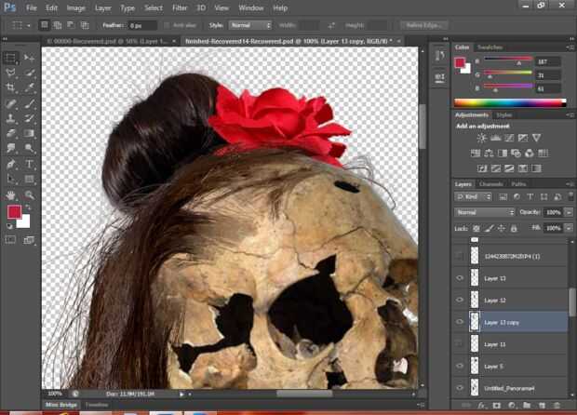
Task: Select the Brush tool
Action: (29, 104)
